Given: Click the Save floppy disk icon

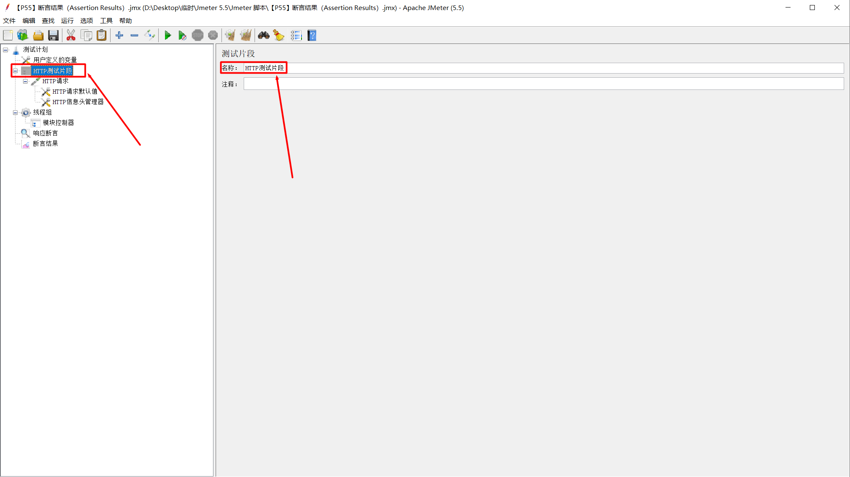Looking at the screenshot, I should point(53,36).
